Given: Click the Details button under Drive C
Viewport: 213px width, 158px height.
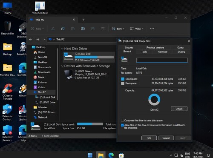Looking at the screenshot, I should tap(179, 109).
